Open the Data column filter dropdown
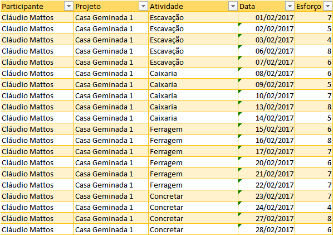Screen dimensions: 333x235 click(x=290, y=6)
